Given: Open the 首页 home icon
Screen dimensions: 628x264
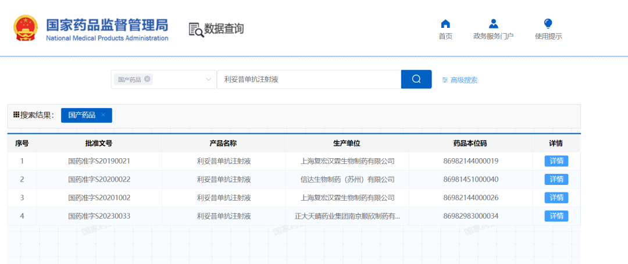Looking at the screenshot, I should [x=445, y=23].
